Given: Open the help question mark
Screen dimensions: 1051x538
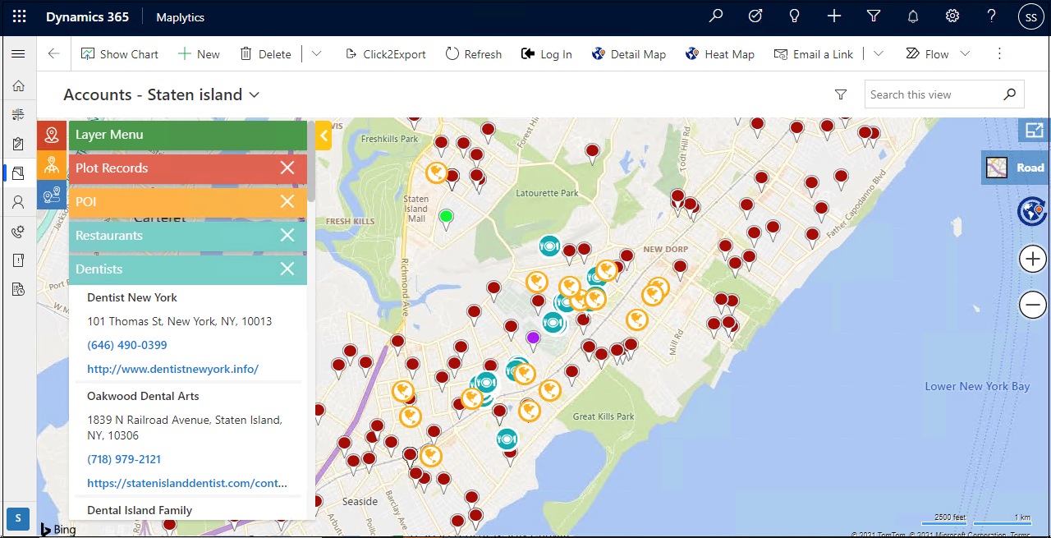Looking at the screenshot, I should pos(992,16).
